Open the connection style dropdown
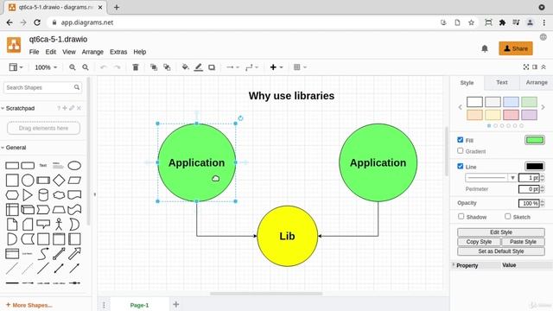The width and height of the screenshot is (553, 311). (x=232, y=67)
